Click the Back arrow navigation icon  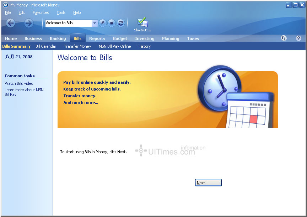pos(11,23)
